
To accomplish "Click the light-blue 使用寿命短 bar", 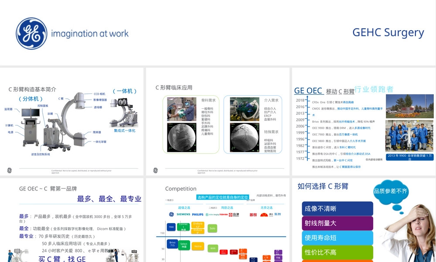I will pos(337,238).
